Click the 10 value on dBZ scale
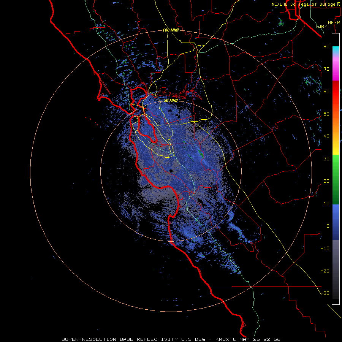 326,204
